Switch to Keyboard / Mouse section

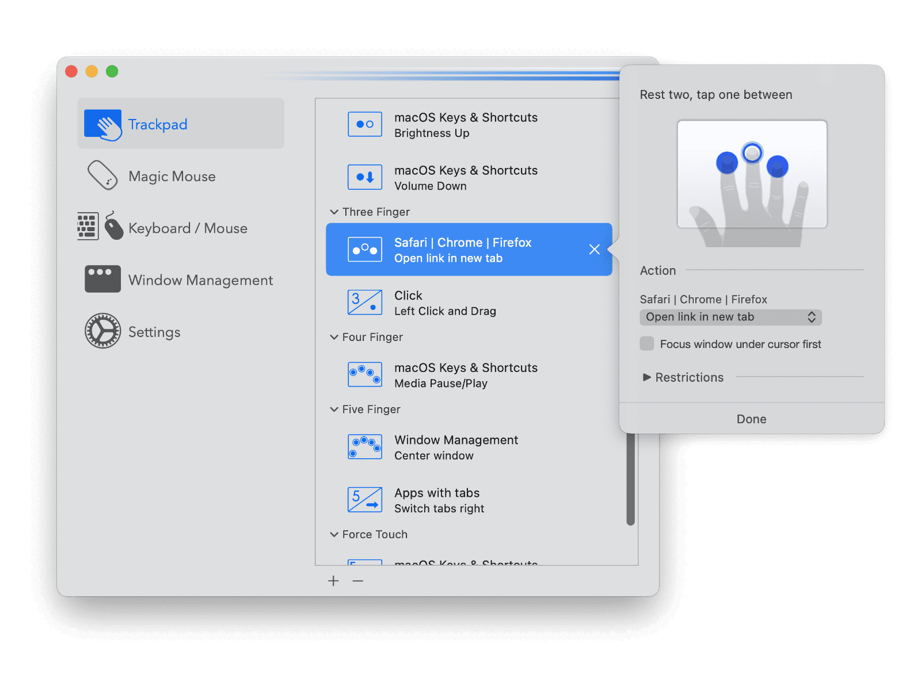point(181,227)
